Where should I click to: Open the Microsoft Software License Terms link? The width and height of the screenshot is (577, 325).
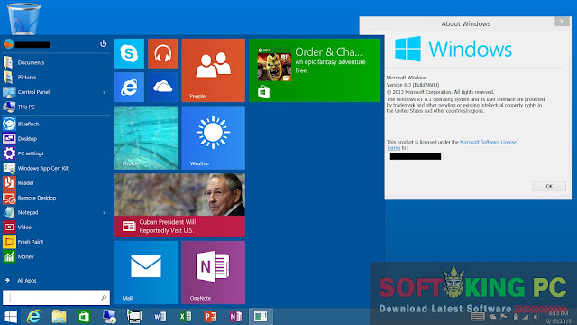coord(488,142)
